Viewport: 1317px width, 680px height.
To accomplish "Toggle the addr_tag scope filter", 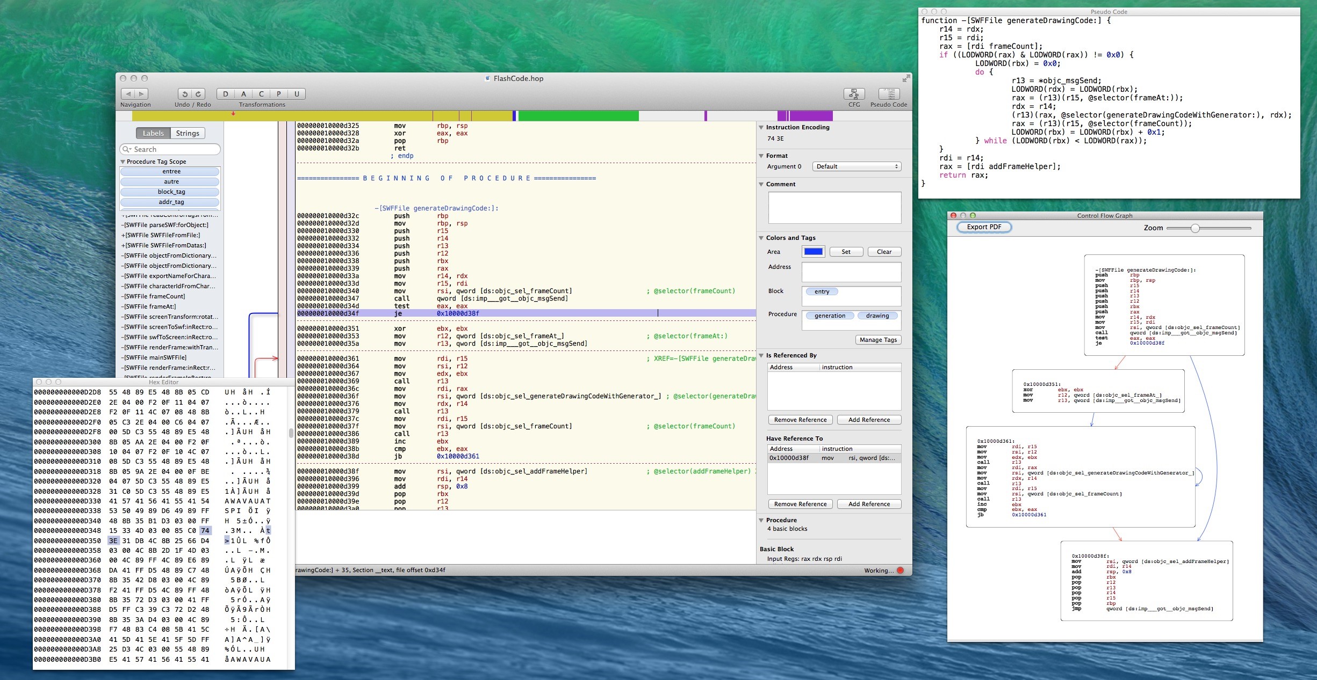I will (171, 202).
